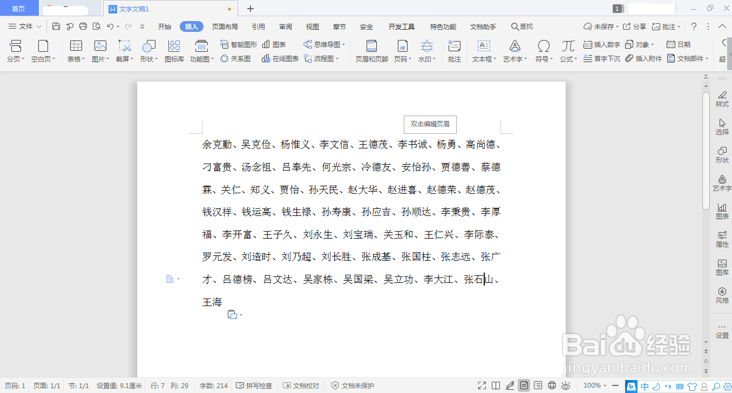The height and width of the screenshot is (393, 732).
Task: Insert a Formula with the π icon
Action: [567, 51]
